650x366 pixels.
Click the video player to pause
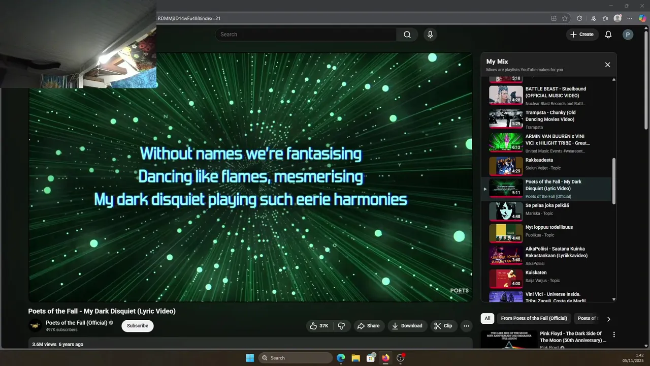click(250, 177)
